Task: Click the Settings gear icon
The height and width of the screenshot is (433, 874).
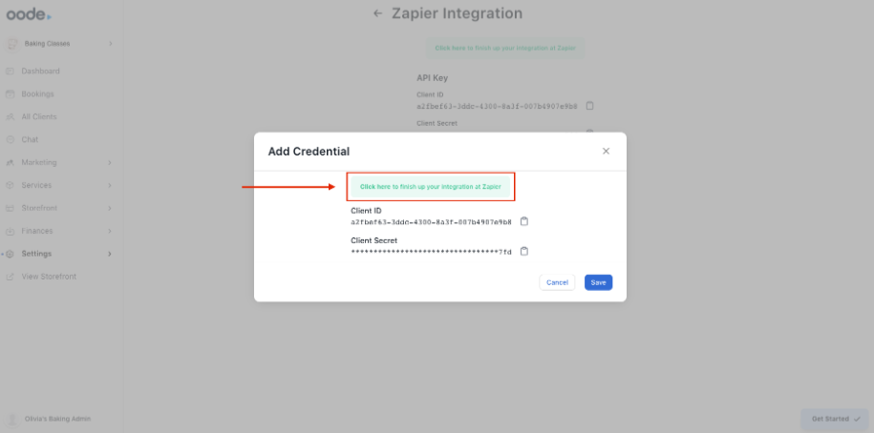Action: click(11, 254)
